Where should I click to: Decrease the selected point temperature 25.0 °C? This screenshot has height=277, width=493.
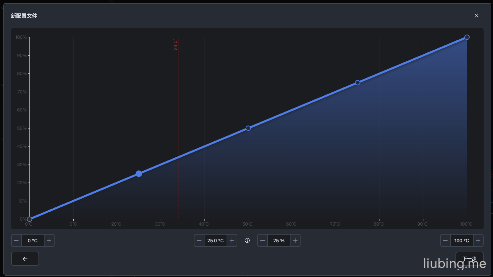199,241
